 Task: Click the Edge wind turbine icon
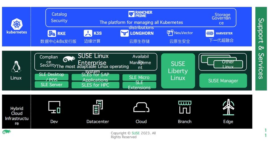click(x=228, y=107)
